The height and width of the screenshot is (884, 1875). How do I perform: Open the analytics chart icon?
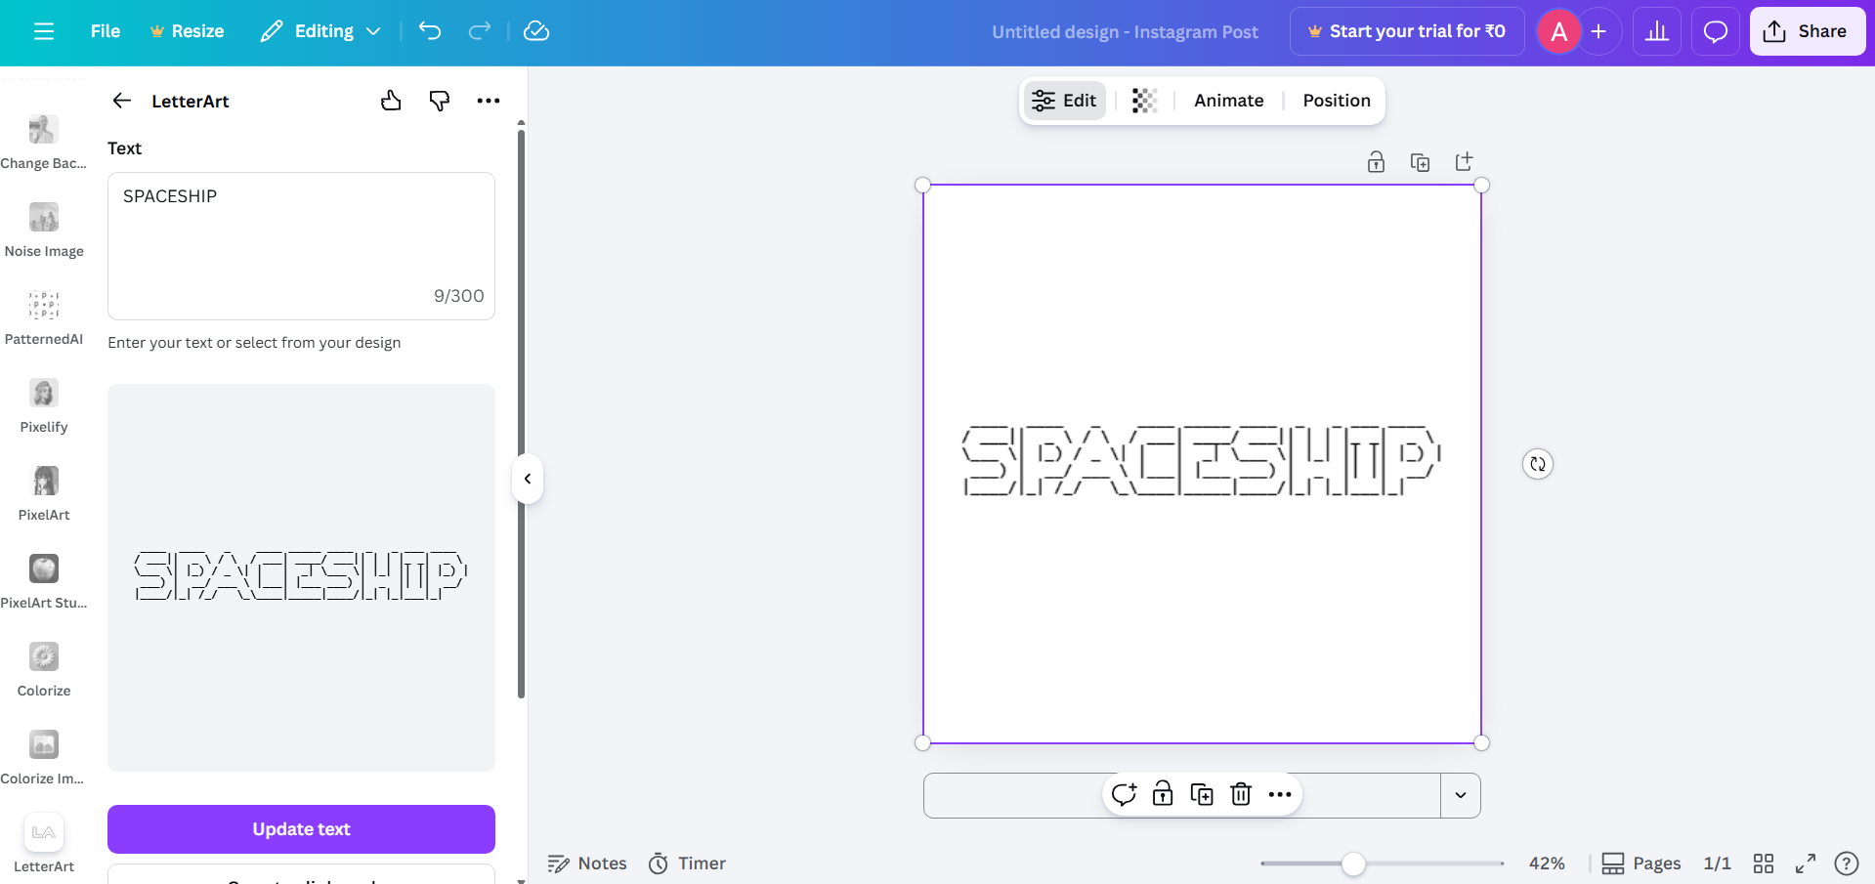click(x=1657, y=31)
